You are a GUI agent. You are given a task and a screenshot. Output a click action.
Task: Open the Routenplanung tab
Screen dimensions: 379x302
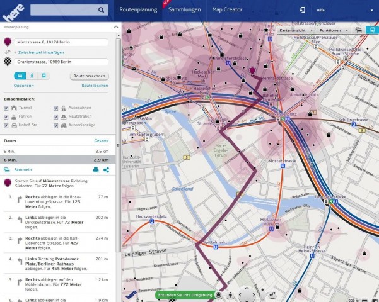coord(138,9)
